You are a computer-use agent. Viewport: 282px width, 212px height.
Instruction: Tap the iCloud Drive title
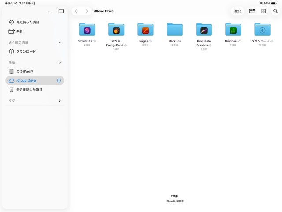click(104, 11)
